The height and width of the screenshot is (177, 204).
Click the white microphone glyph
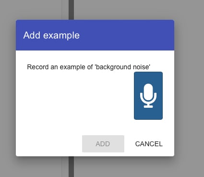pos(148,96)
